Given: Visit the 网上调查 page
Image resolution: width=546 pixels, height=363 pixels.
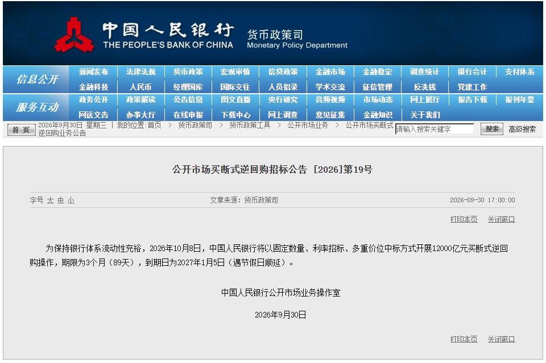Looking at the screenshot, I should 283,115.
